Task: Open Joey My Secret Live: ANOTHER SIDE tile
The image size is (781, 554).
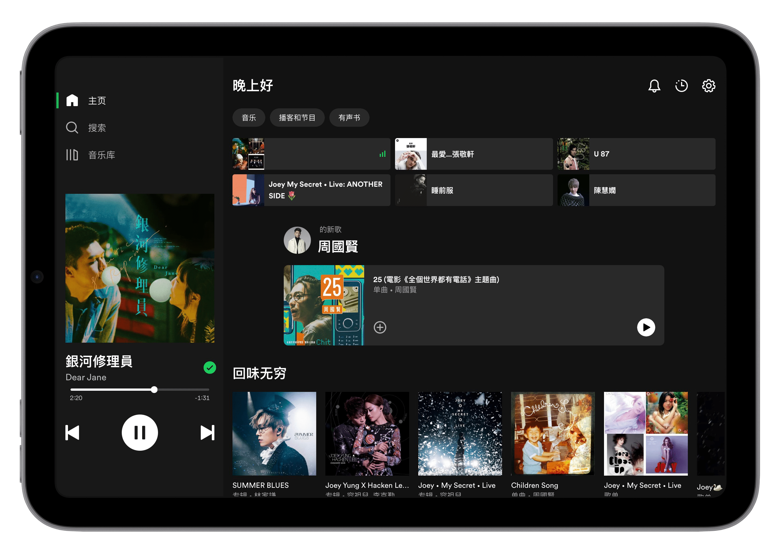Action: (311, 190)
